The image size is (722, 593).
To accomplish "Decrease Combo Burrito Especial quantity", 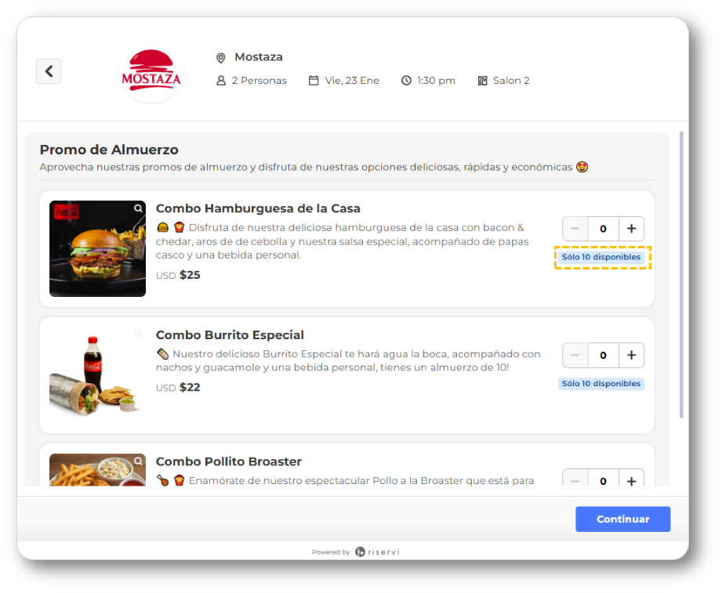I will click(x=575, y=355).
